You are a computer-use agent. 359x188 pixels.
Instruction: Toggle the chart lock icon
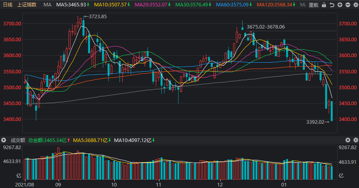pos(324,5)
